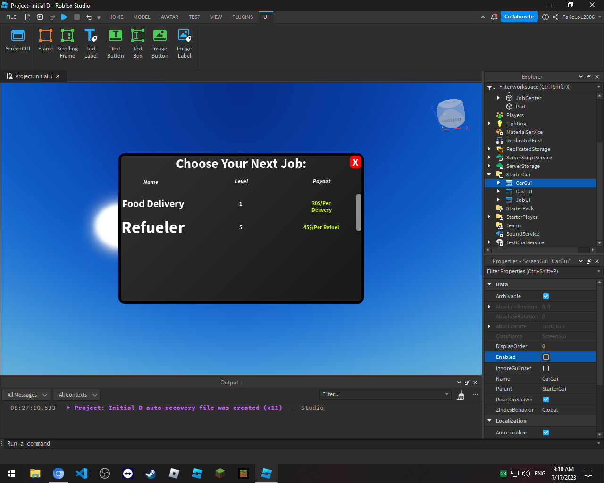Screen dimensions: 604x483
Task: Insert a Scrolling Frame element
Action: tap(67, 43)
